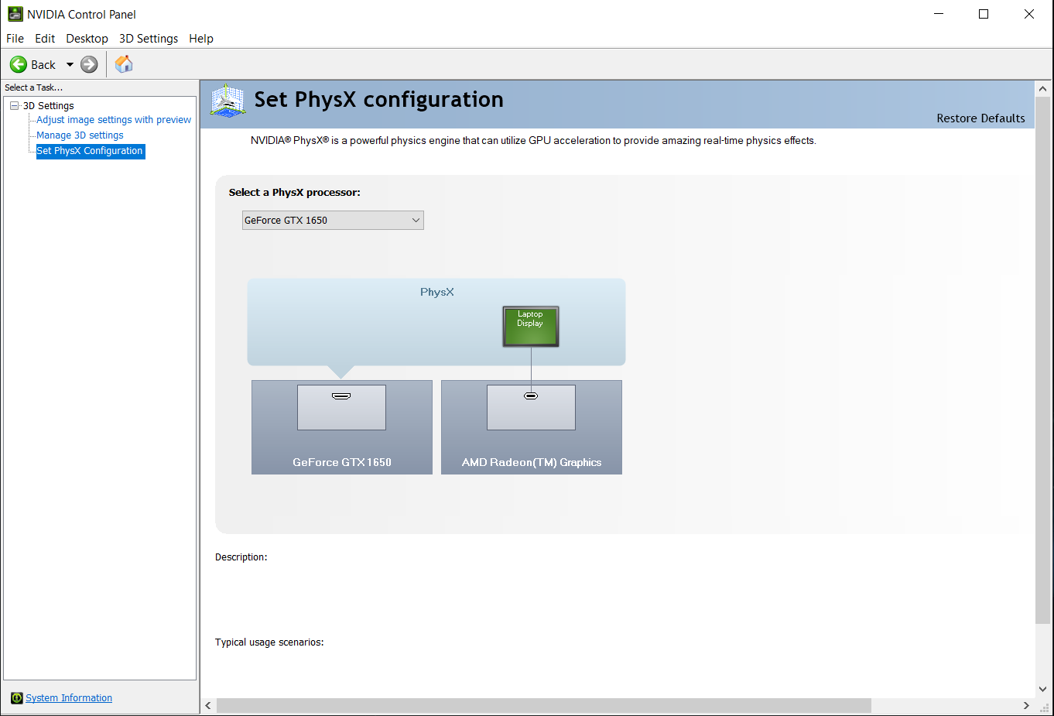Click the PhysX cube header icon
The width and height of the screenshot is (1054, 716).
[228, 101]
